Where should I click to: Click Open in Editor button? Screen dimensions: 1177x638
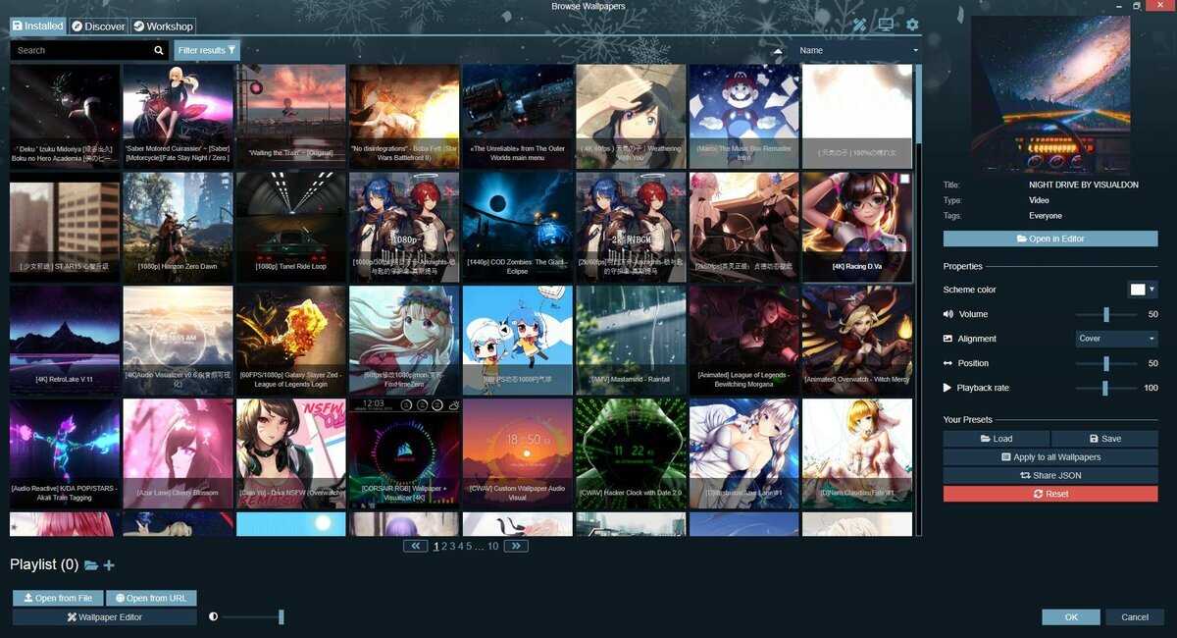[x=1050, y=239]
